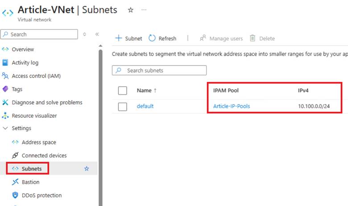The height and width of the screenshot is (206, 348).
Task: Select Subnets in the sidebar
Action: [x=32, y=169]
